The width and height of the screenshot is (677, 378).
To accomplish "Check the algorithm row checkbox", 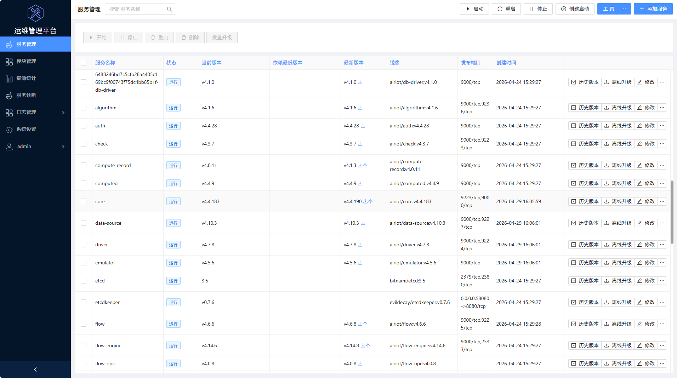I will click(x=84, y=108).
